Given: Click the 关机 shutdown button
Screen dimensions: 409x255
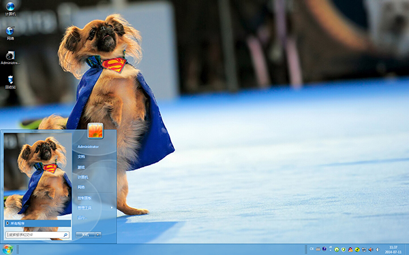Looking at the screenshot, I should click(86, 235).
